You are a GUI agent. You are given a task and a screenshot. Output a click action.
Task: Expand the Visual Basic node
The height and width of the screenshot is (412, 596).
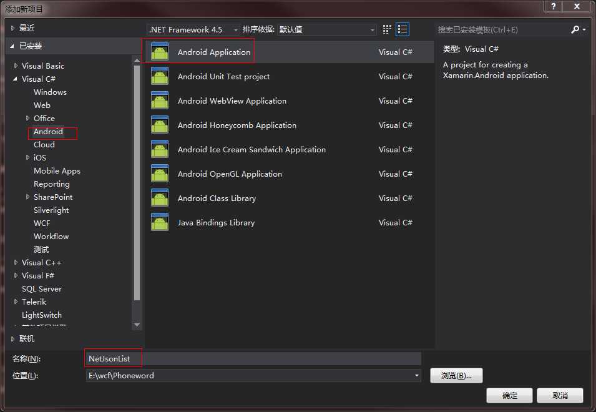click(x=16, y=66)
